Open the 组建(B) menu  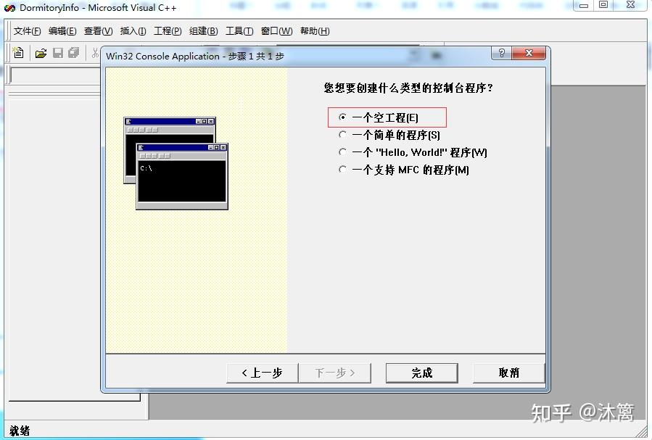pyautogui.click(x=202, y=31)
